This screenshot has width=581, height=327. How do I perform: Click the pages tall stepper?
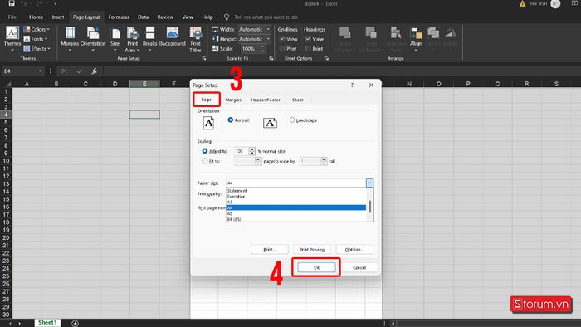(x=324, y=161)
